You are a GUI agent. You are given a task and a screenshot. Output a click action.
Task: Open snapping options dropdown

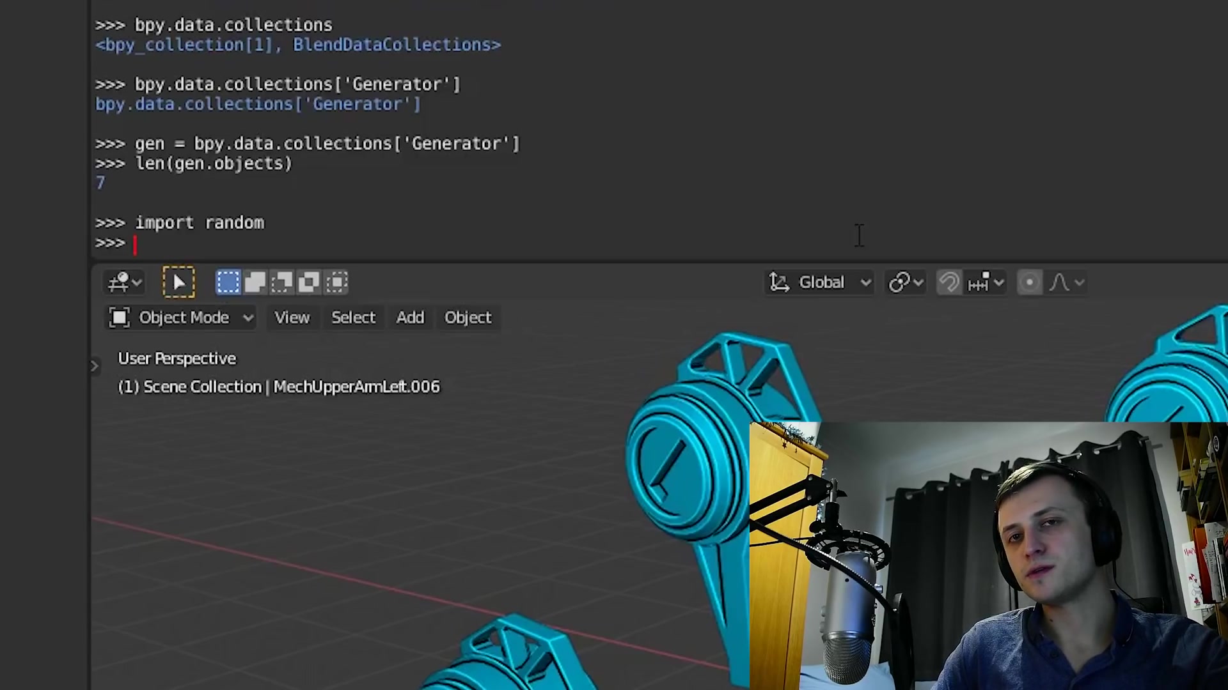tap(986, 282)
